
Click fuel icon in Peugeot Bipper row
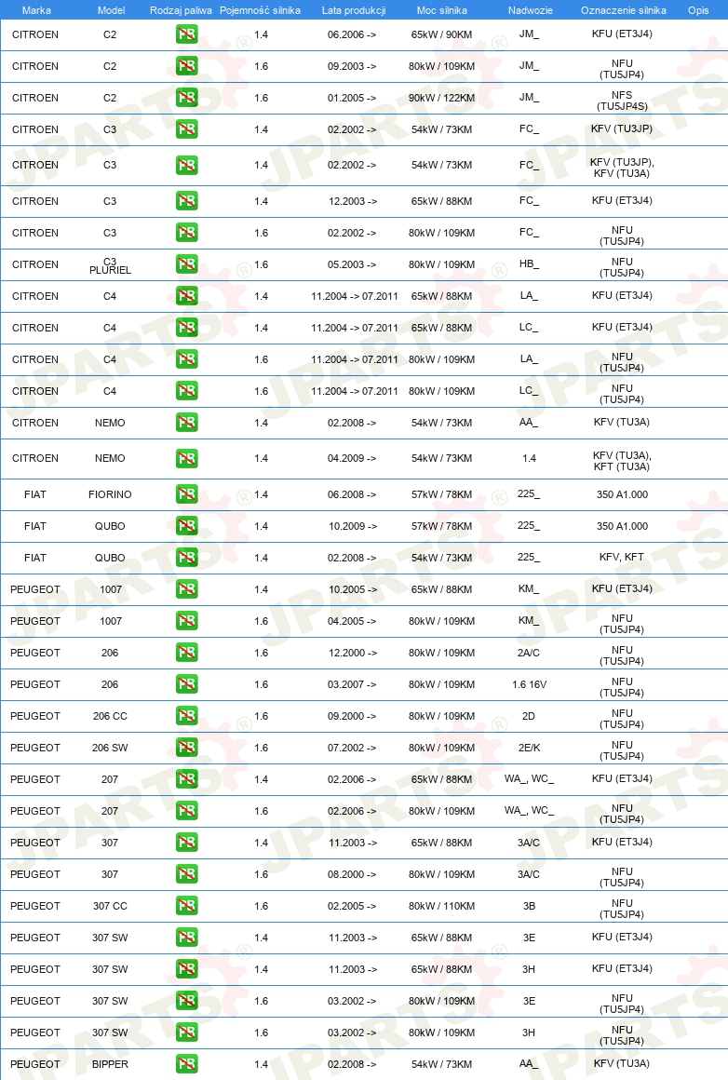click(x=186, y=1064)
